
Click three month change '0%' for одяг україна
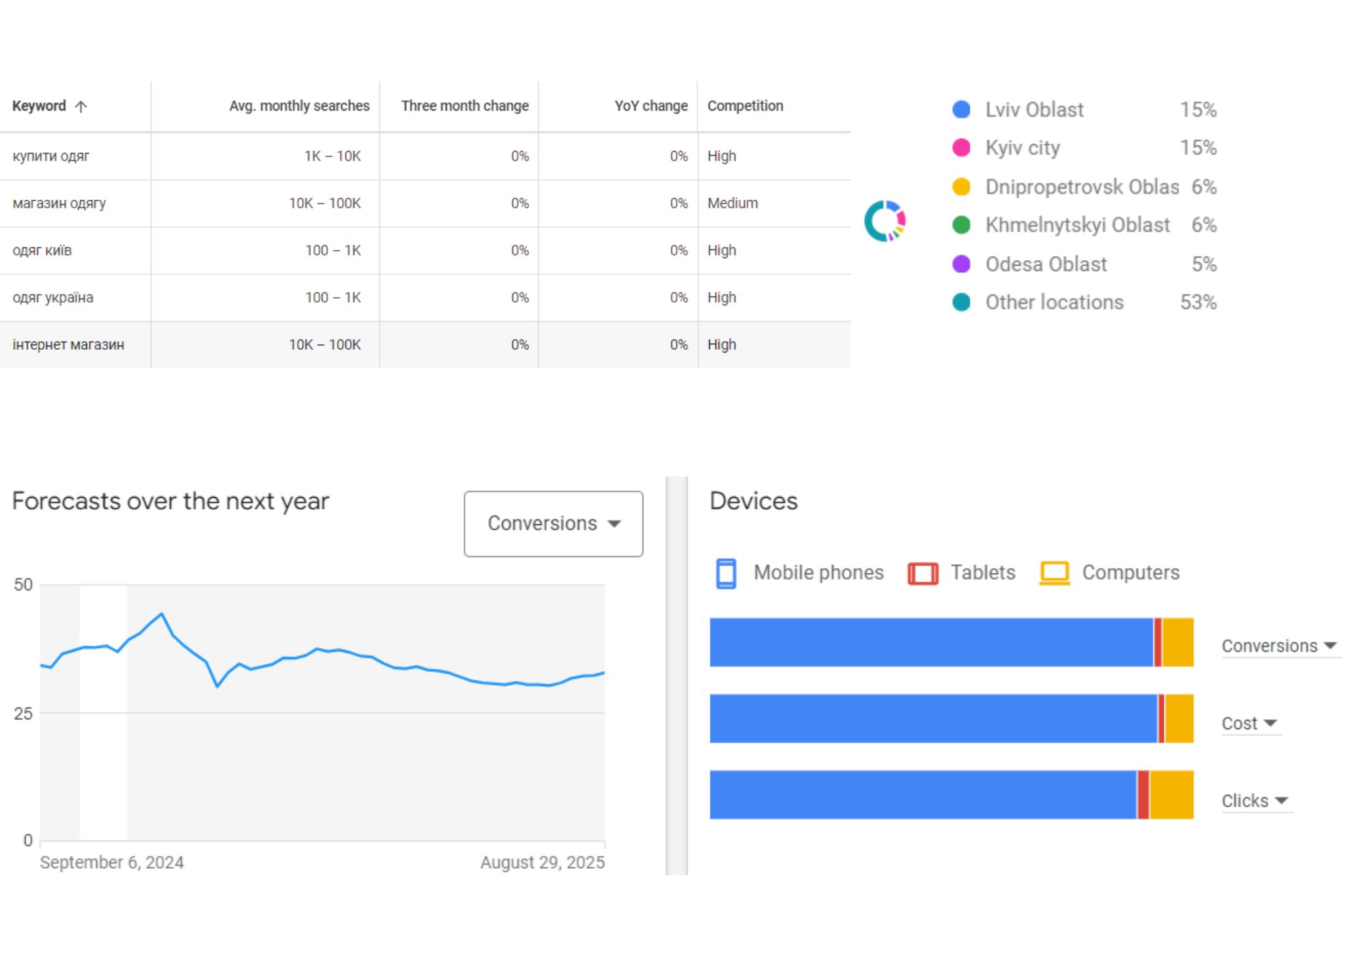(519, 298)
